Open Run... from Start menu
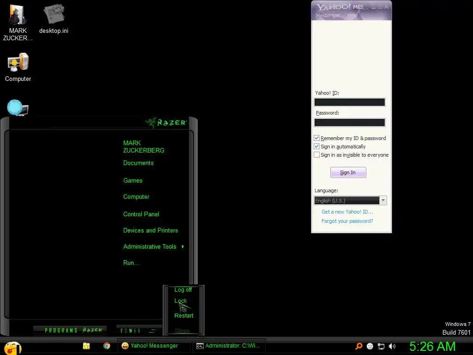The height and width of the screenshot is (355, 473). pos(131,263)
